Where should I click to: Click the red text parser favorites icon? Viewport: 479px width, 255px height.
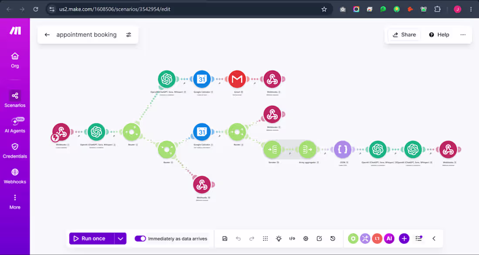[x=377, y=238]
